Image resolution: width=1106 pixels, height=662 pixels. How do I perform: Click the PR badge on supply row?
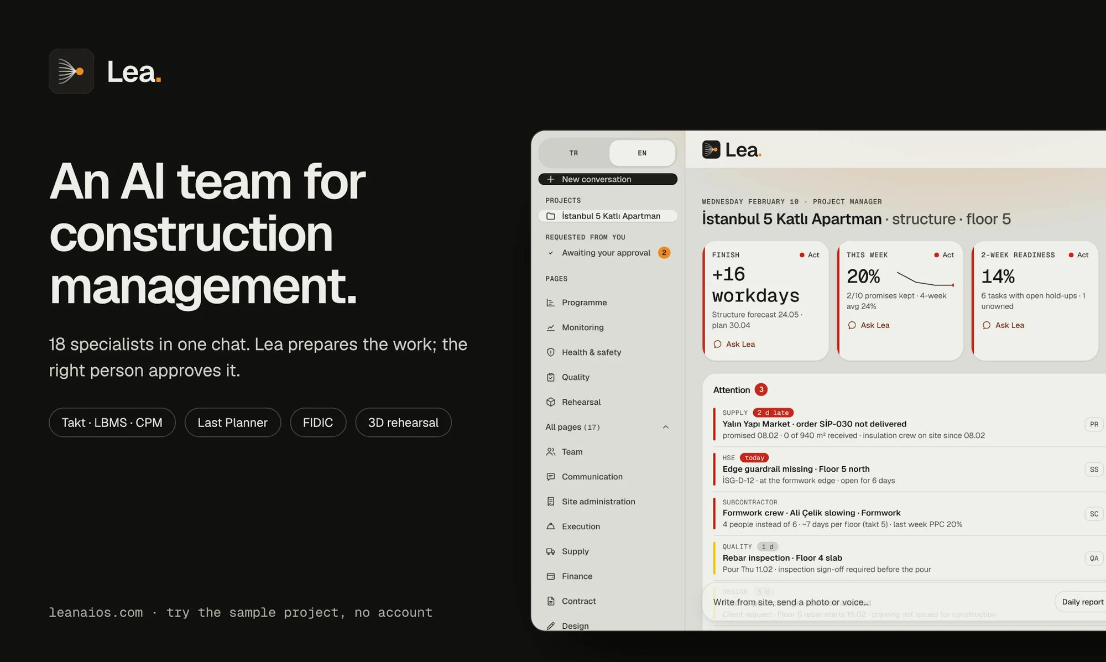1094,424
